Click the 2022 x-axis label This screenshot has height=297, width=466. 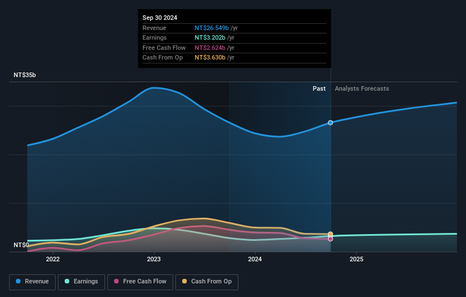[53, 259]
